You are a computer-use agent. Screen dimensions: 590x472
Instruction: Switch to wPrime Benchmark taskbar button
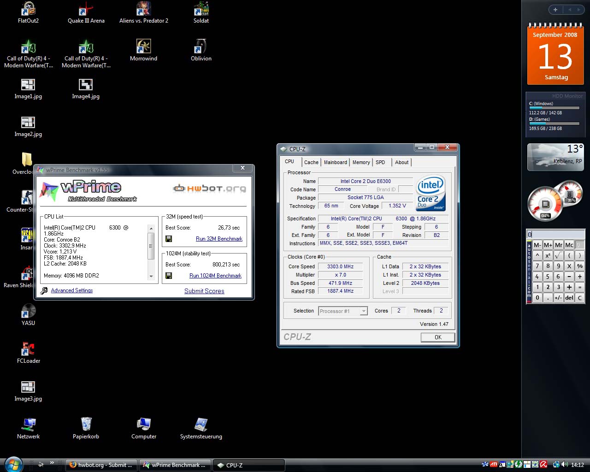coord(175,465)
